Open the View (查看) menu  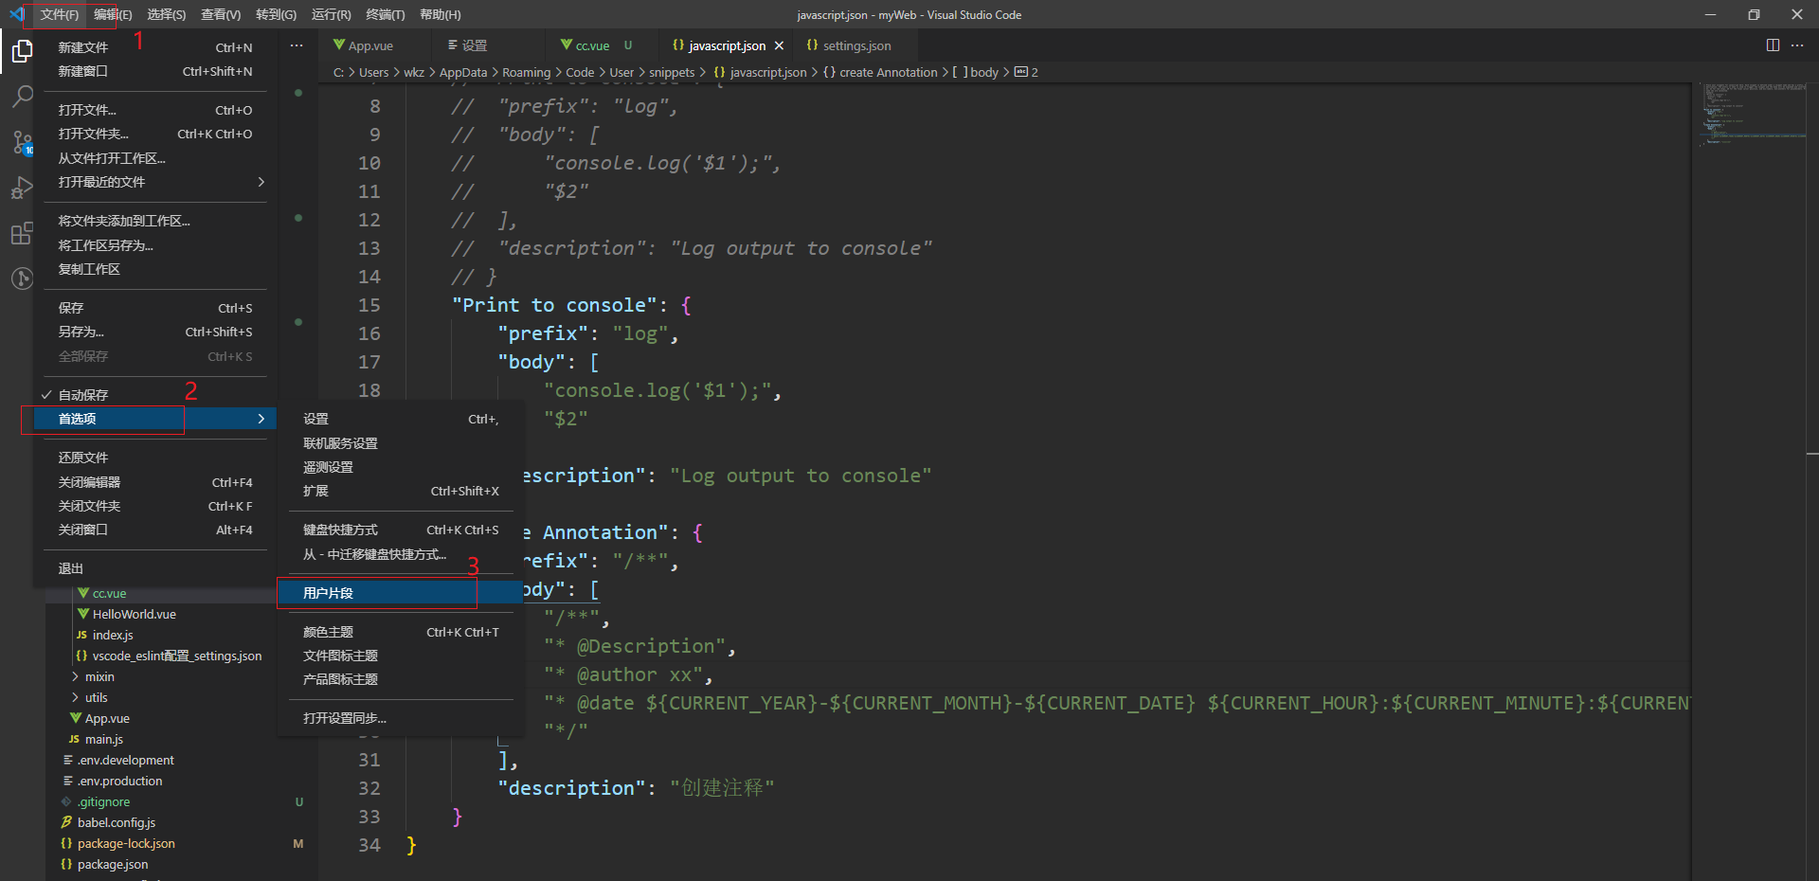(x=221, y=14)
